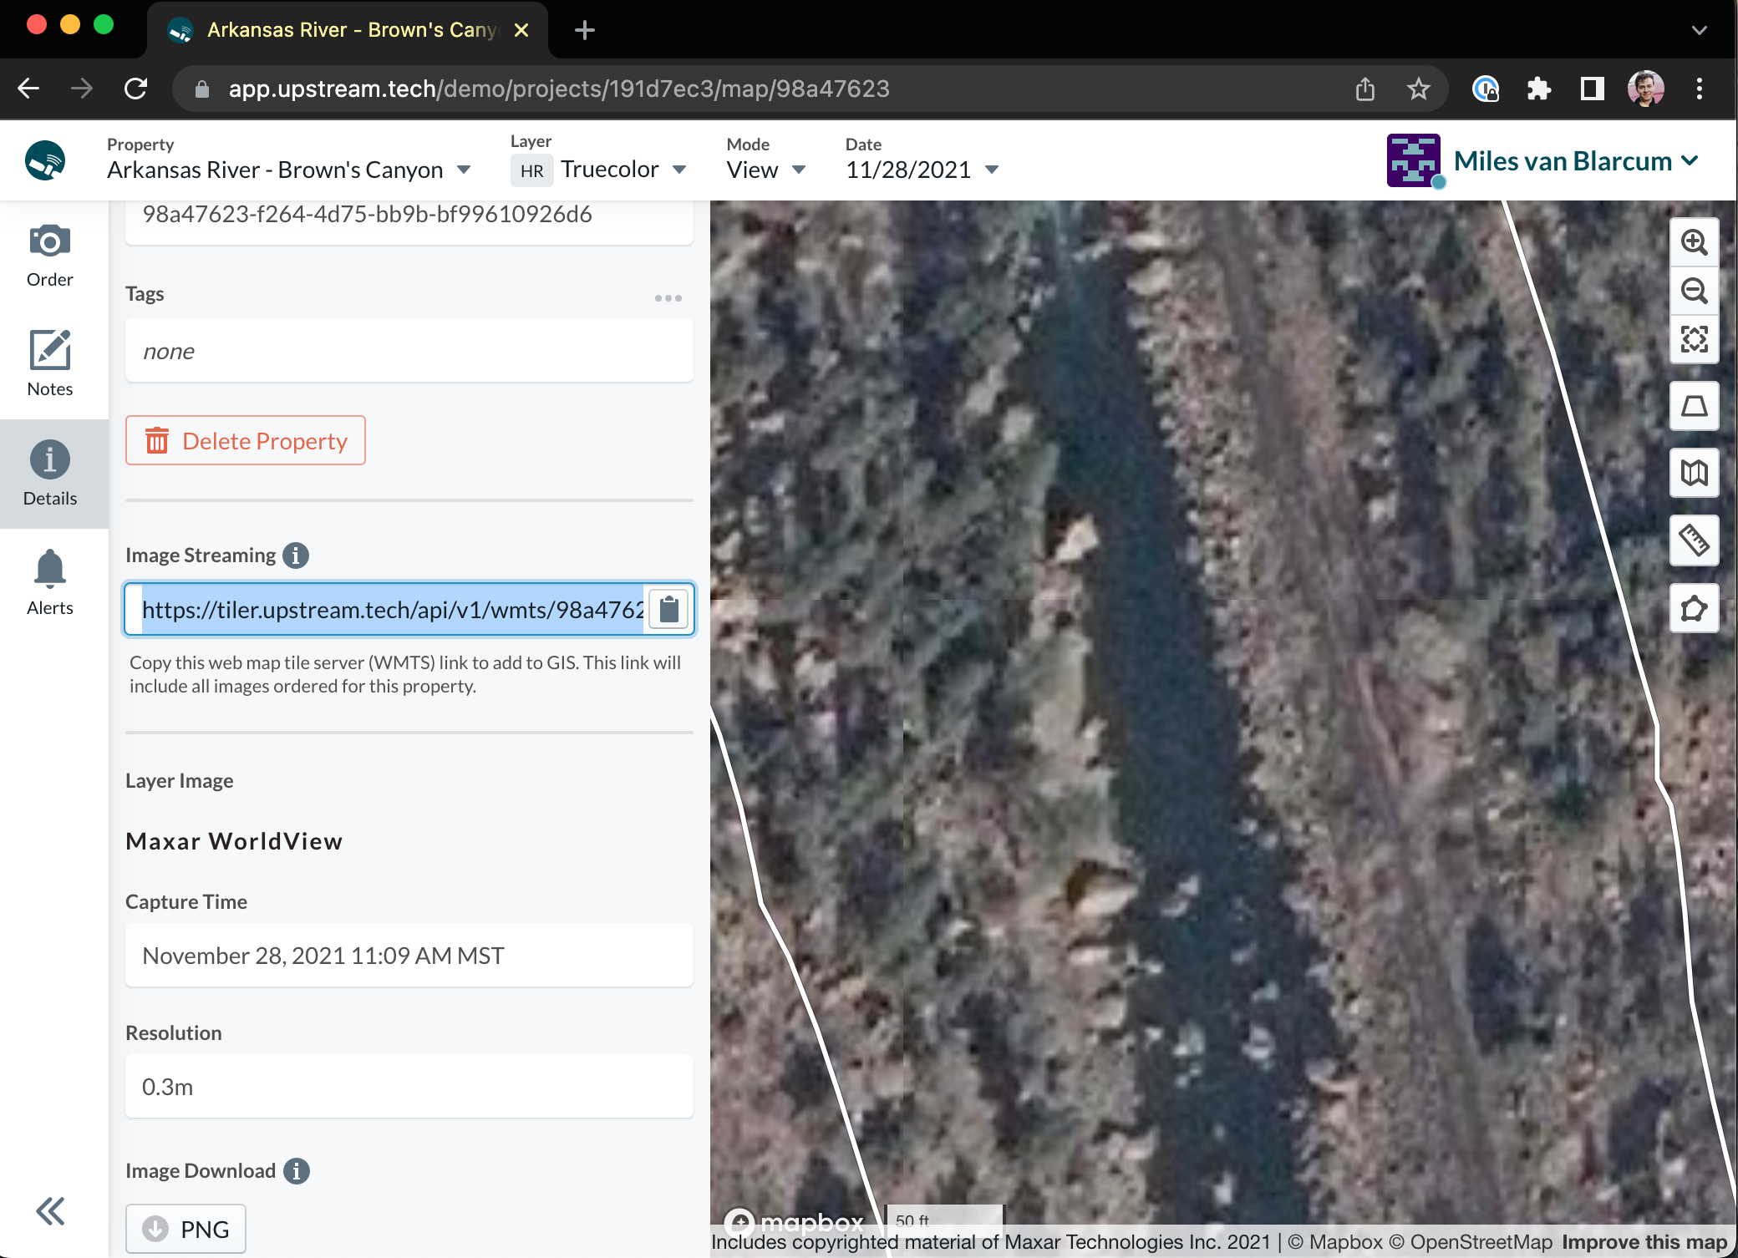Click the mapbox logo on map
This screenshot has height=1258, width=1738.
click(x=794, y=1223)
